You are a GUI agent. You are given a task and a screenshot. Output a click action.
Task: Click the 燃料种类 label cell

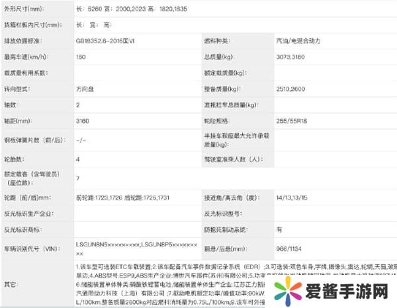point(218,40)
